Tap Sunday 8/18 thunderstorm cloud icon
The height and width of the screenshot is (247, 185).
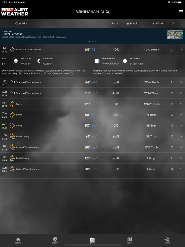(x=13, y=93)
